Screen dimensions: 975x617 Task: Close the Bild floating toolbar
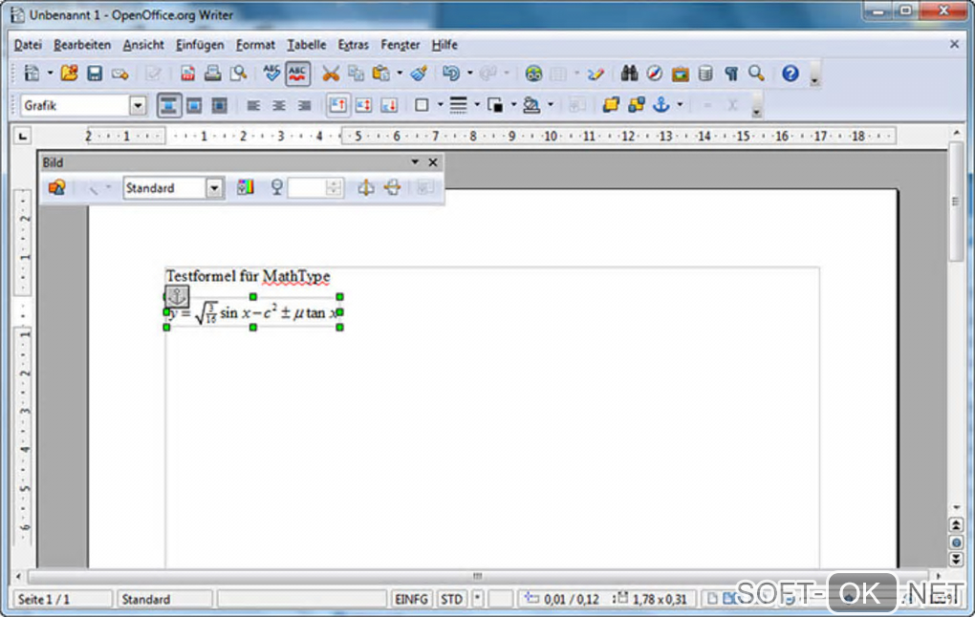point(433,162)
